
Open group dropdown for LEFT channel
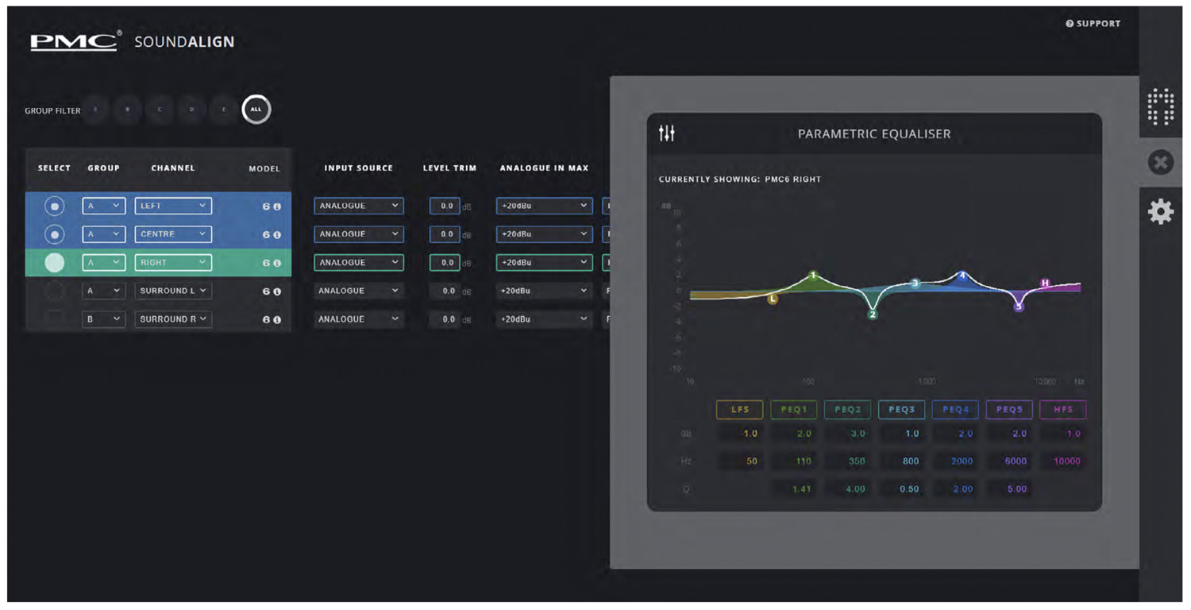[104, 206]
